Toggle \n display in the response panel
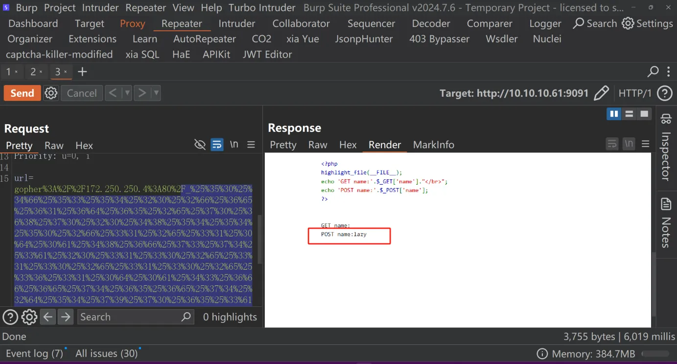 629,144
